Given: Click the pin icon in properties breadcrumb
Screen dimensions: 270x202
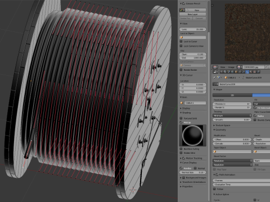Looking at the screenshot, I should [214, 77].
